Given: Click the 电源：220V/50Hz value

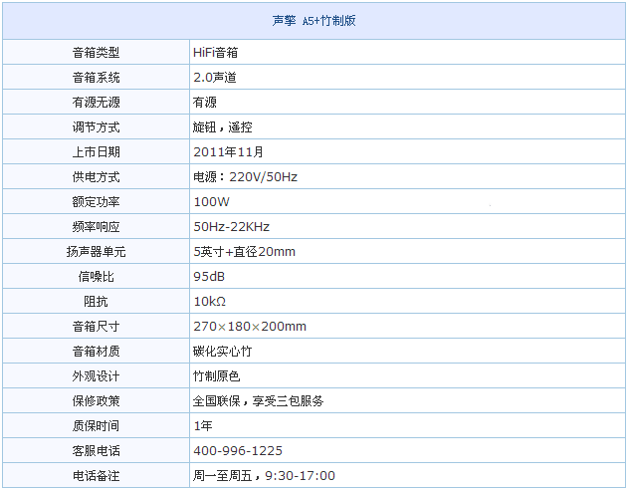Looking at the screenshot, I should pyautogui.click(x=245, y=176).
